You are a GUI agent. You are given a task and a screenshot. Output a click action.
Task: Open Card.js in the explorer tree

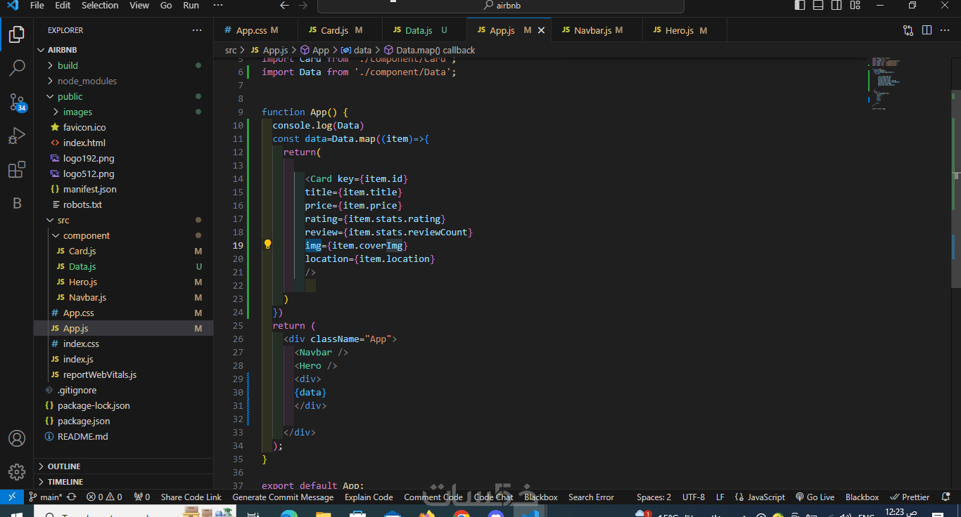coord(123,251)
